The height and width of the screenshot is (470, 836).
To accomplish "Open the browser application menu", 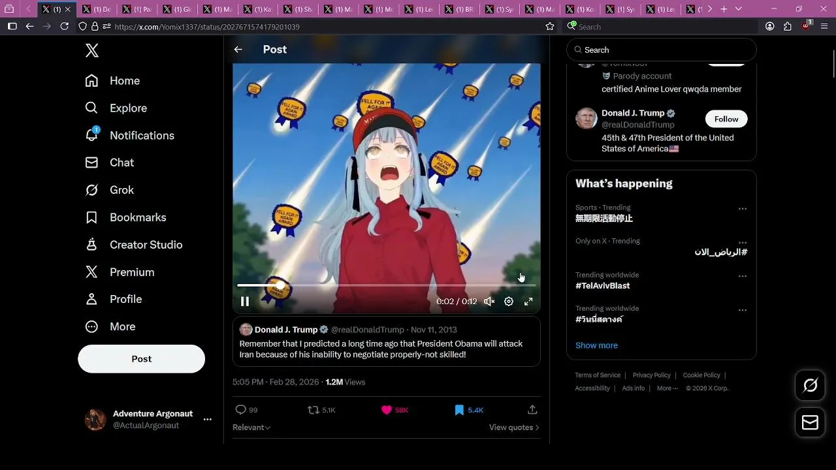I will 824,26.
